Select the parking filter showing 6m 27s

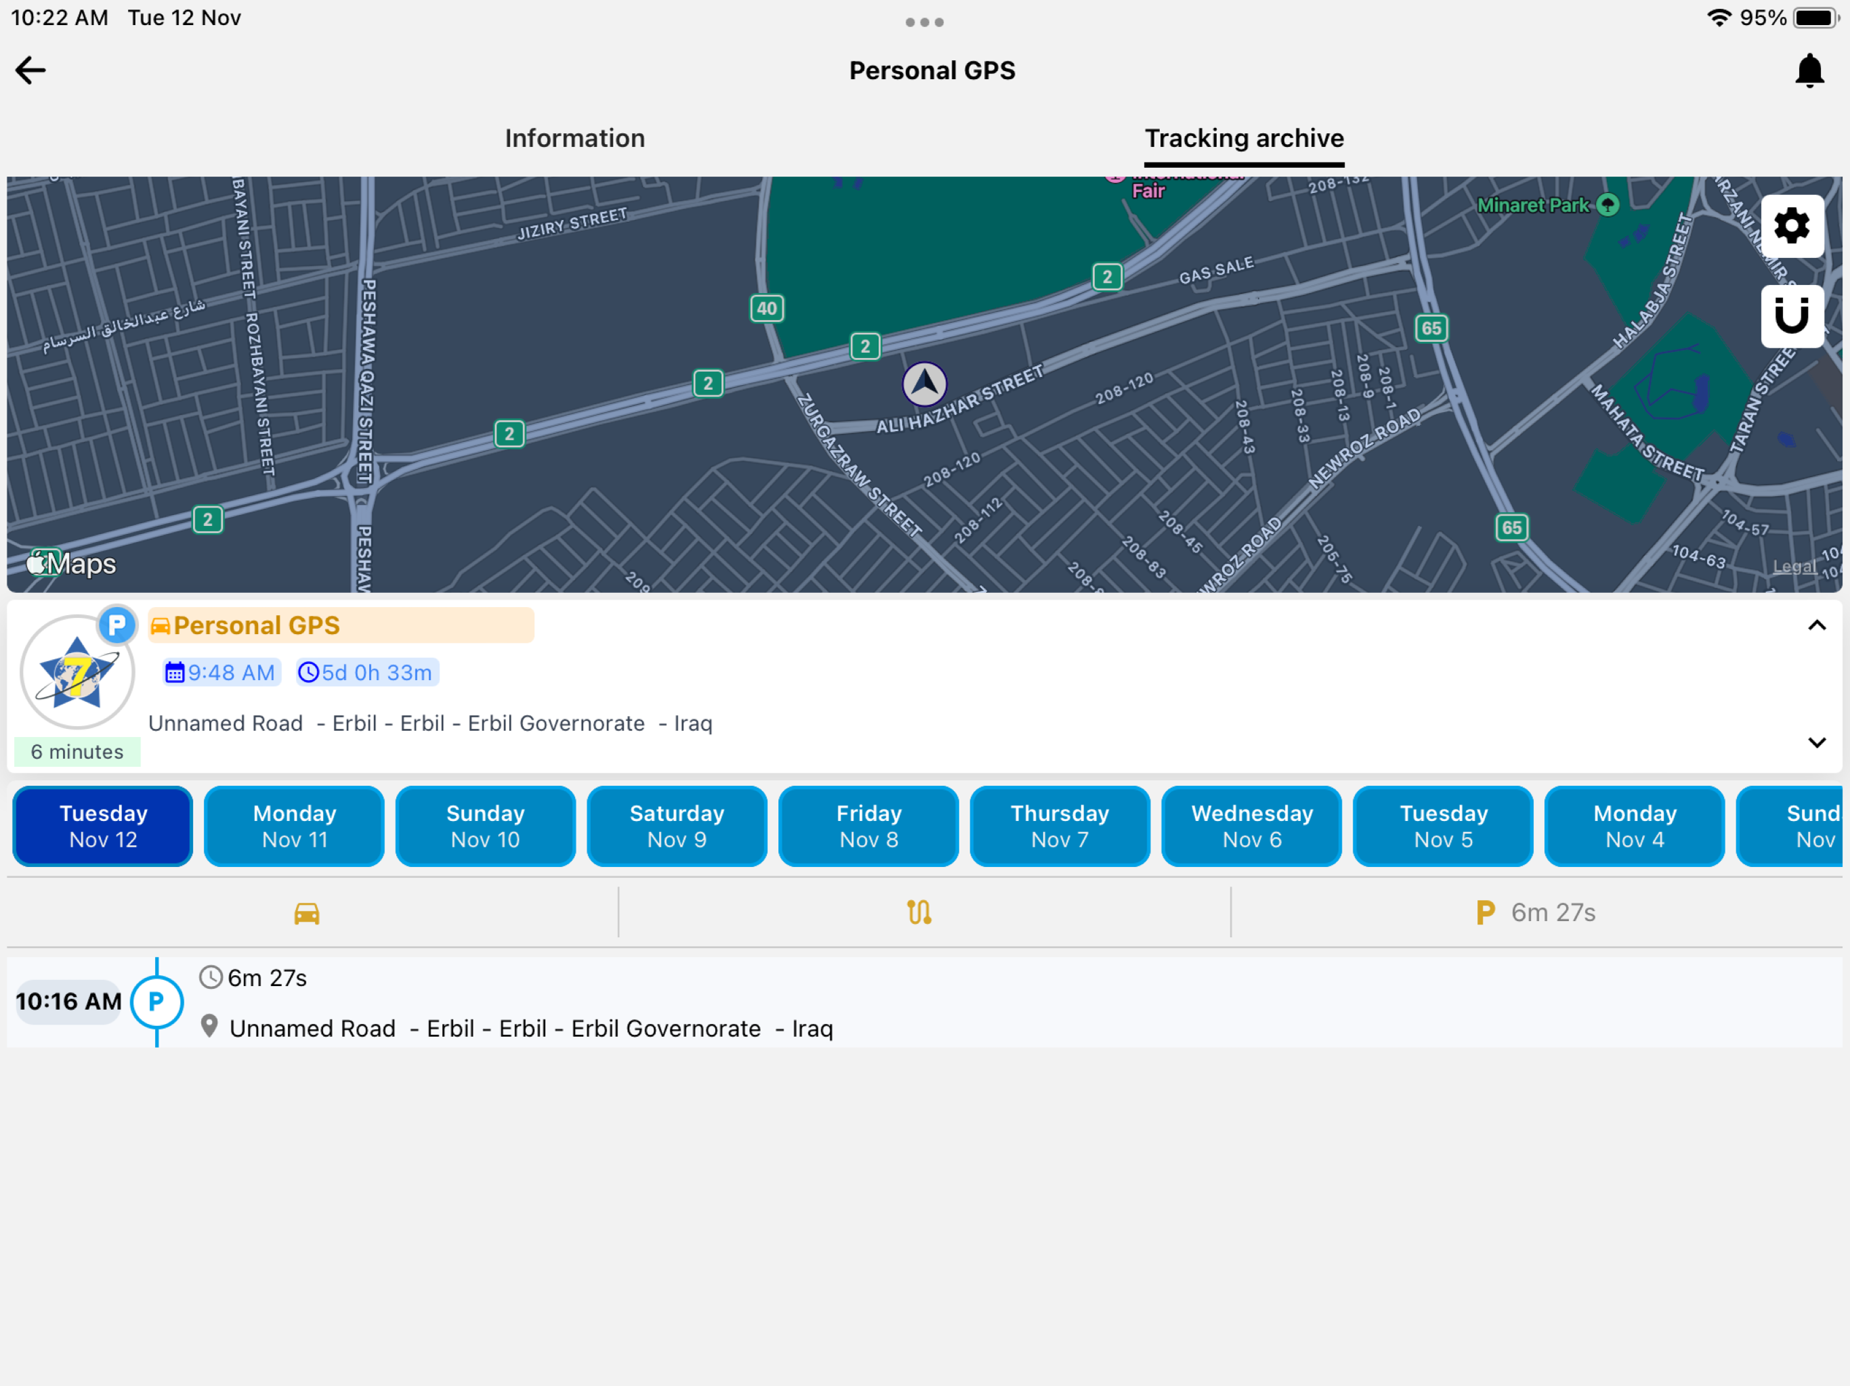click(x=1536, y=913)
